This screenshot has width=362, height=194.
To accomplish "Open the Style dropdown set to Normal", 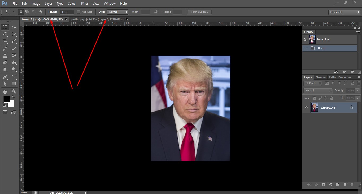I will point(117,12).
